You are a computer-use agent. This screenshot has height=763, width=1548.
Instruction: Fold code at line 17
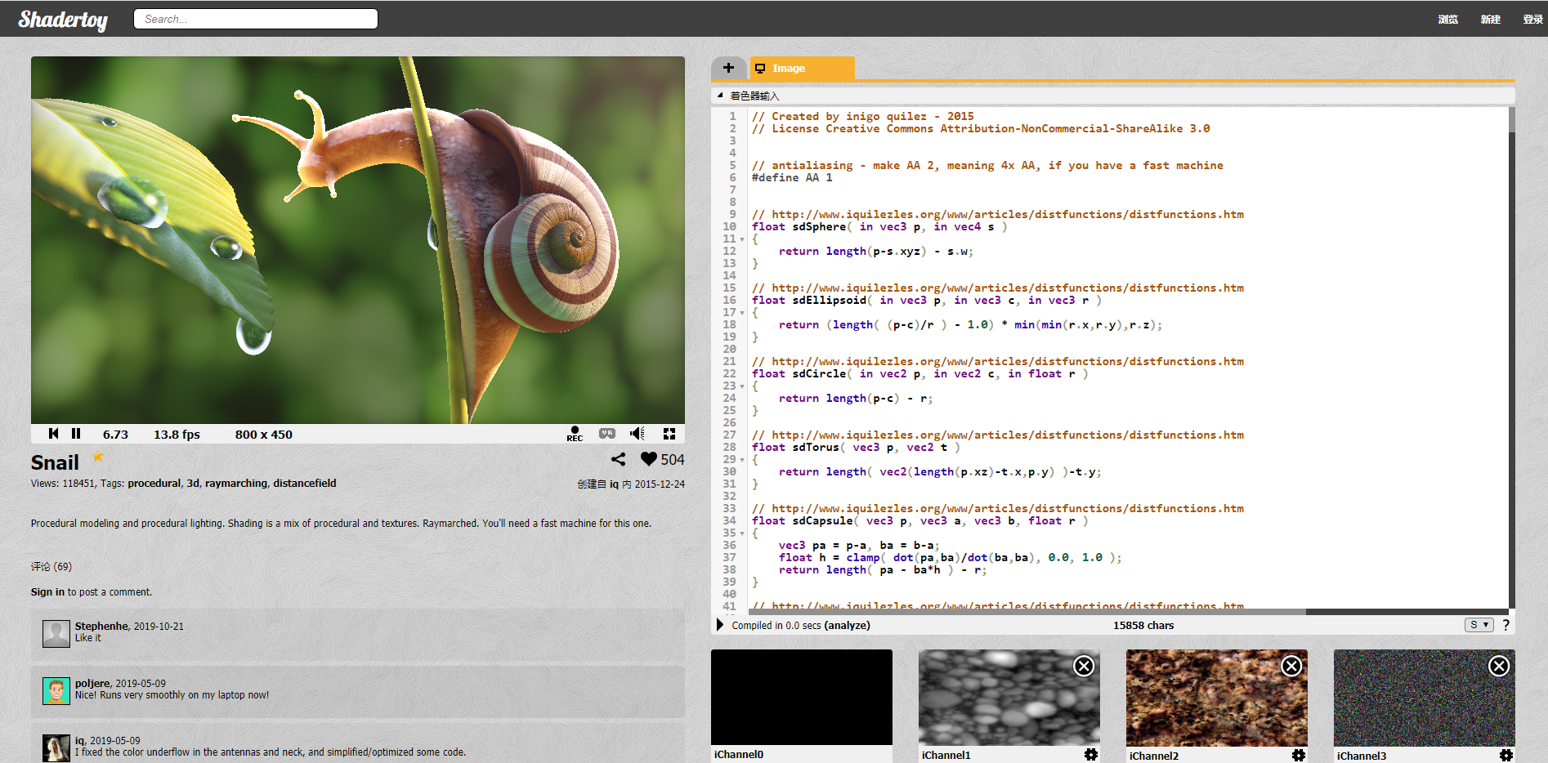pyautogui.click(x=742, y=313)
